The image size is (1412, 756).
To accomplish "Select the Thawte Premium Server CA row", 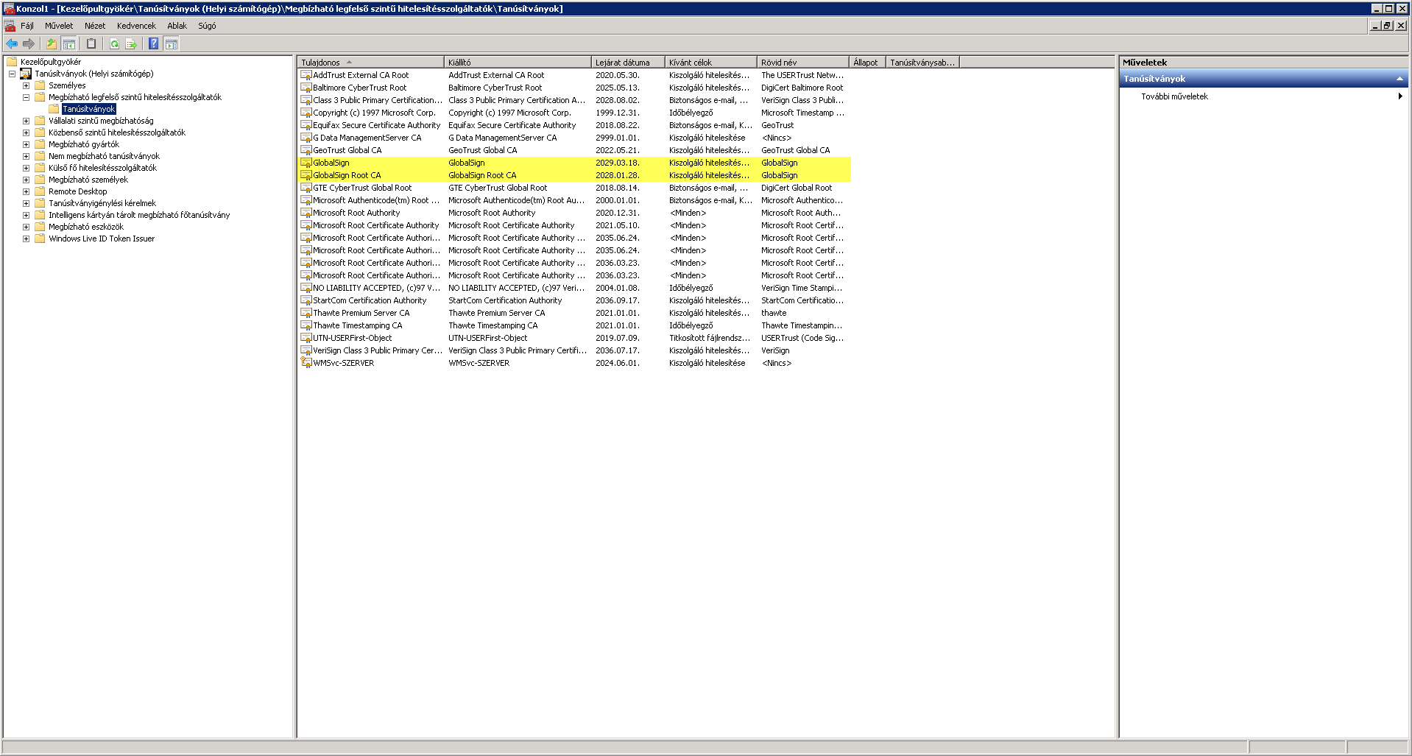I will pos(574,313).
